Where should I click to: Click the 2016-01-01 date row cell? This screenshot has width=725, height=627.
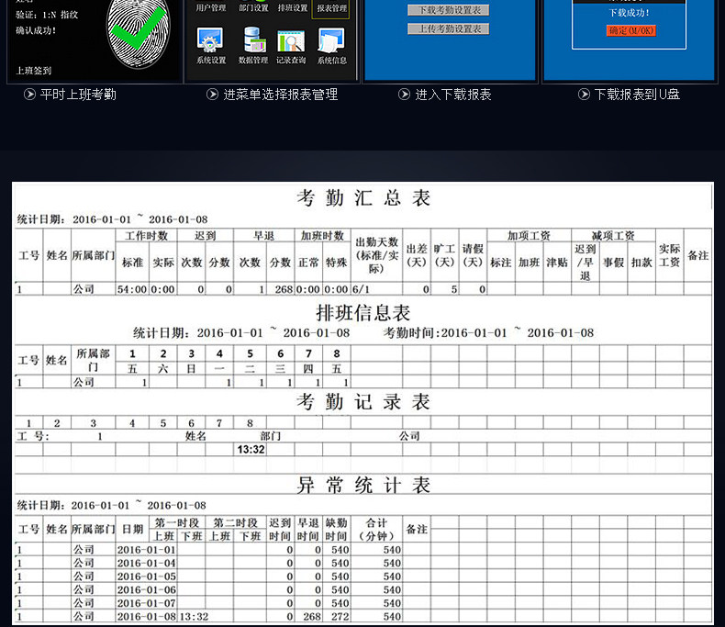(146, 550)
